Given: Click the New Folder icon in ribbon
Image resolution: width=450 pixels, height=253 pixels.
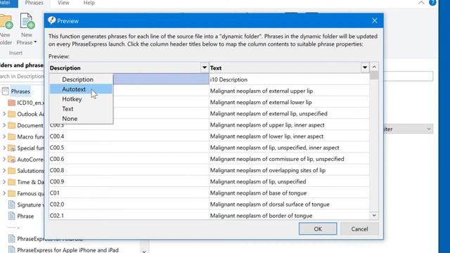Looking at the screenshot, I should pos(6,22).
